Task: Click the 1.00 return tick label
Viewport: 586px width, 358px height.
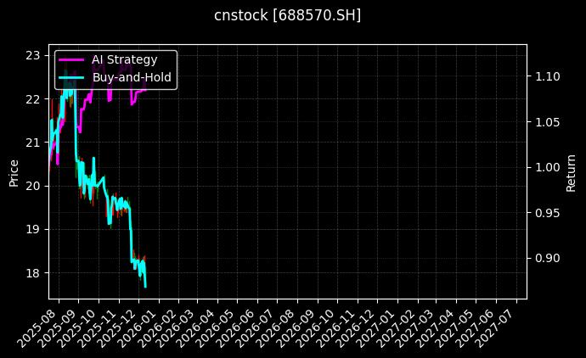Action: [x=548, y=167]
